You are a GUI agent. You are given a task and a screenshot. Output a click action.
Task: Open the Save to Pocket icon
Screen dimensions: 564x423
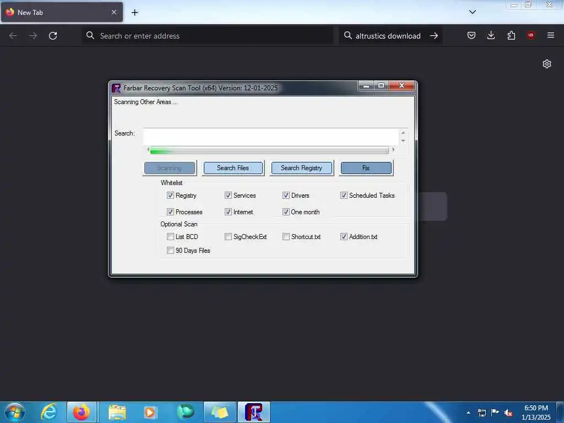471,35
